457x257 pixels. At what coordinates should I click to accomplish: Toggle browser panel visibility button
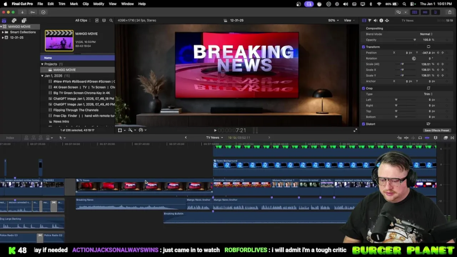point(415,12)
